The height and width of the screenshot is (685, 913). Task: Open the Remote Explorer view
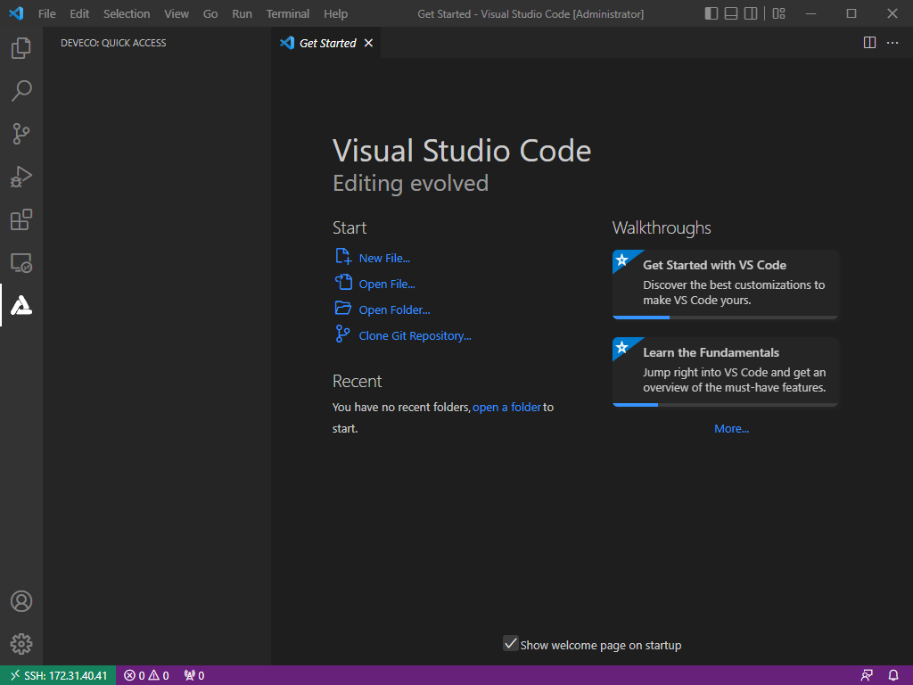pyautogui.click(x=21, y=263)
